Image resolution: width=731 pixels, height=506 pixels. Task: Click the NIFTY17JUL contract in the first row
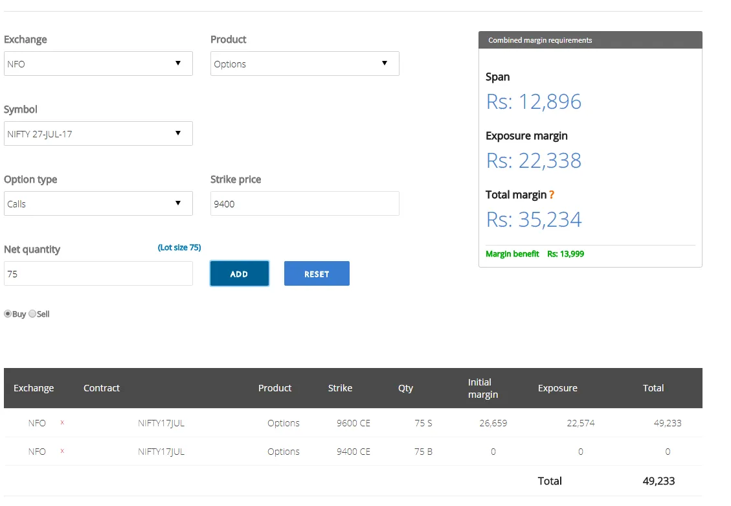[x=160, y=422]
